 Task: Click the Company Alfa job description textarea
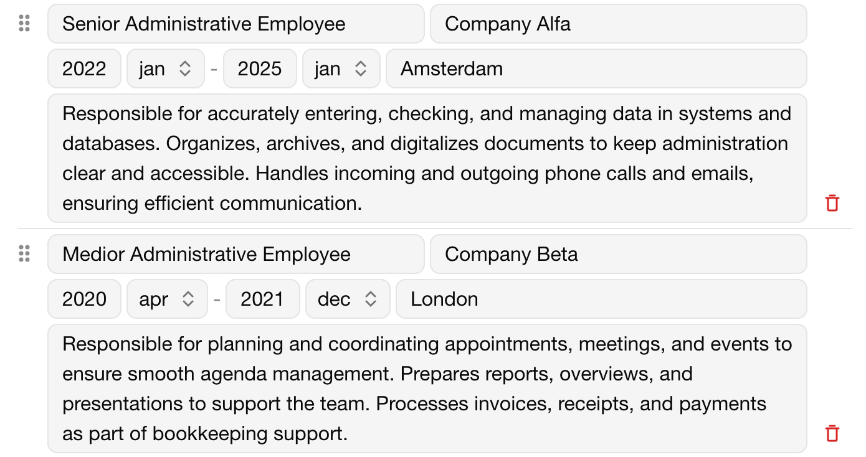click(x=427, y=158)
